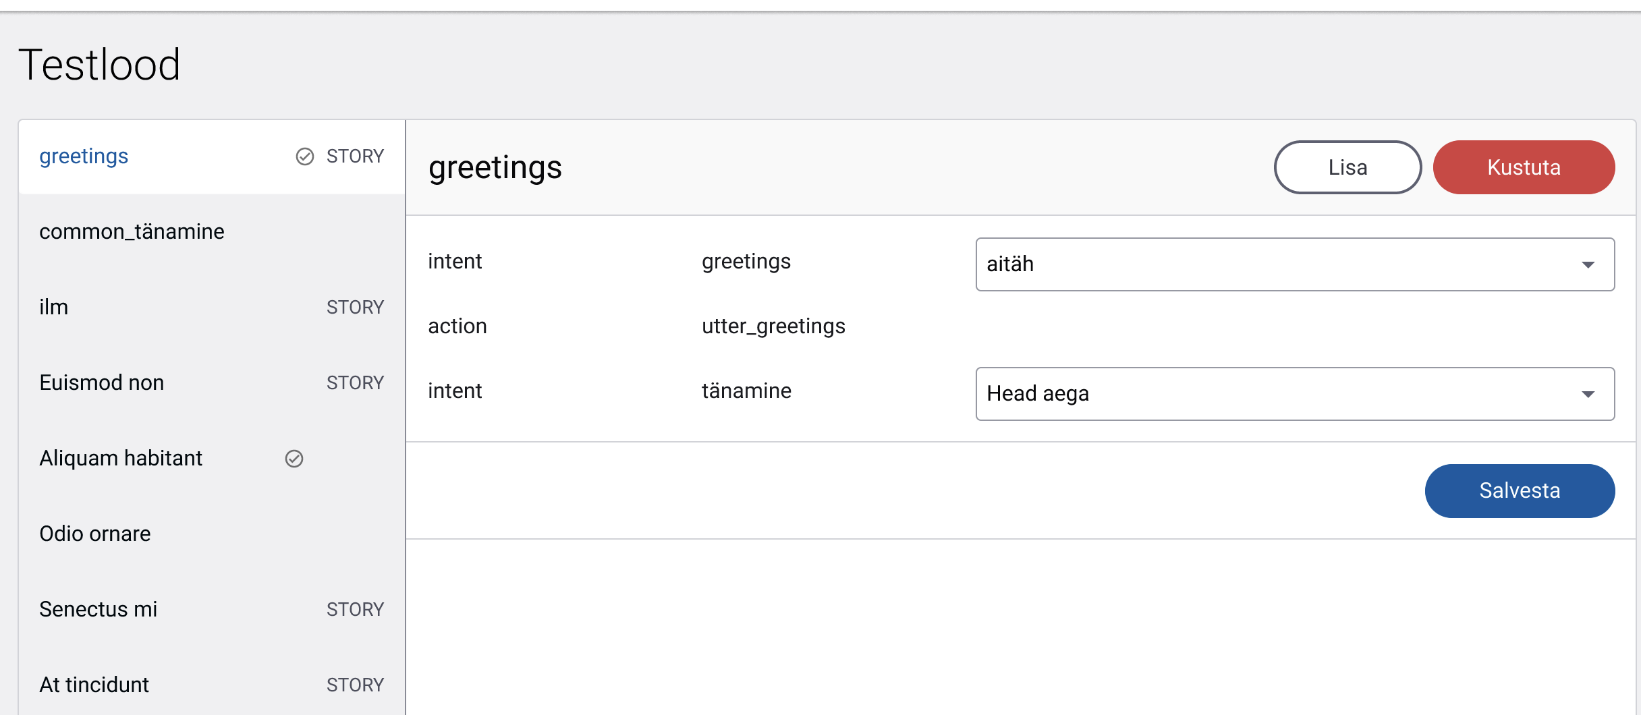Click the utter_greetings action label

772,326
